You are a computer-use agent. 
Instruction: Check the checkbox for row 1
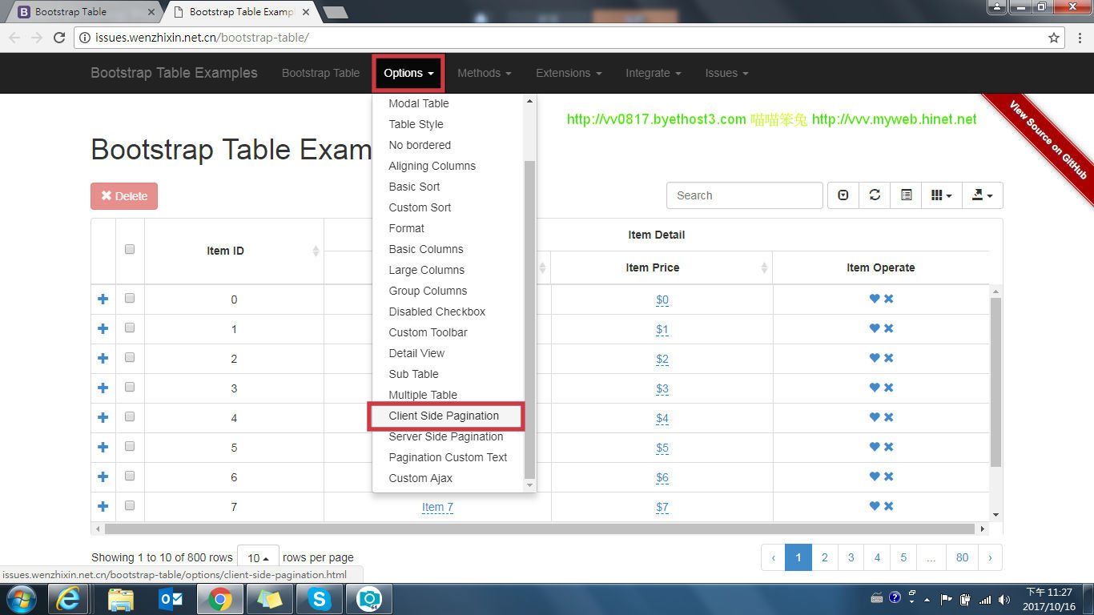coord(130,328)
